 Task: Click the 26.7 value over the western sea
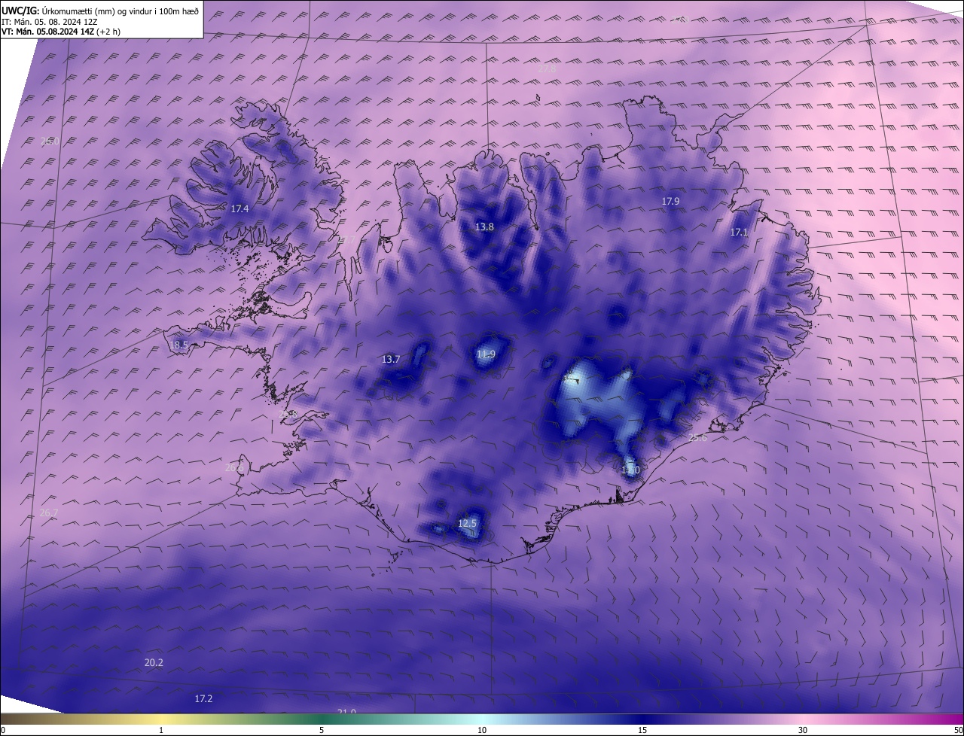(x=49, y=513)
